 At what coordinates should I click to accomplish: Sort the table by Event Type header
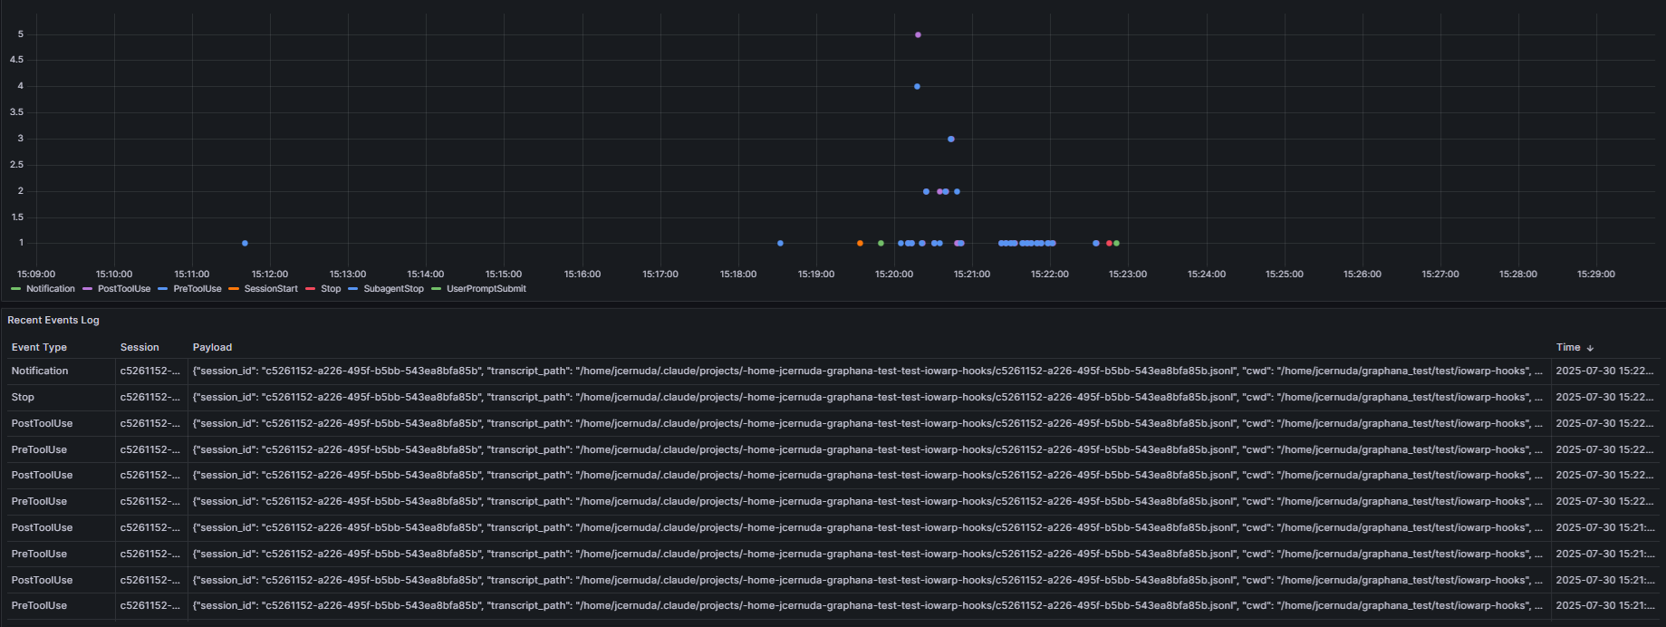(39, 348)
